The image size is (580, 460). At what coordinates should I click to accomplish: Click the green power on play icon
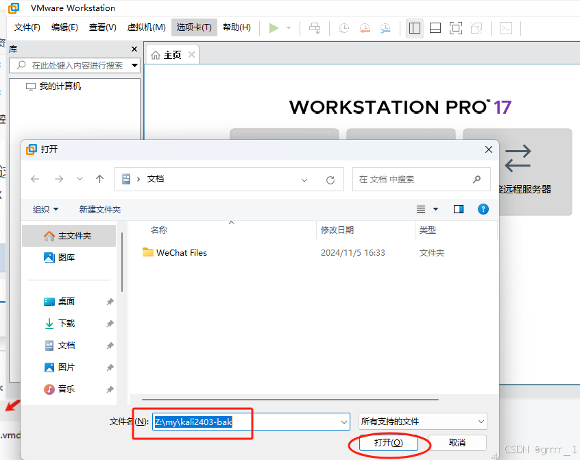coord(274,28)
